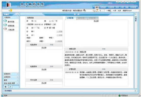Screen dimensions: 141x97
Task: Click the patient avatar icon
Action: point(97,10)
